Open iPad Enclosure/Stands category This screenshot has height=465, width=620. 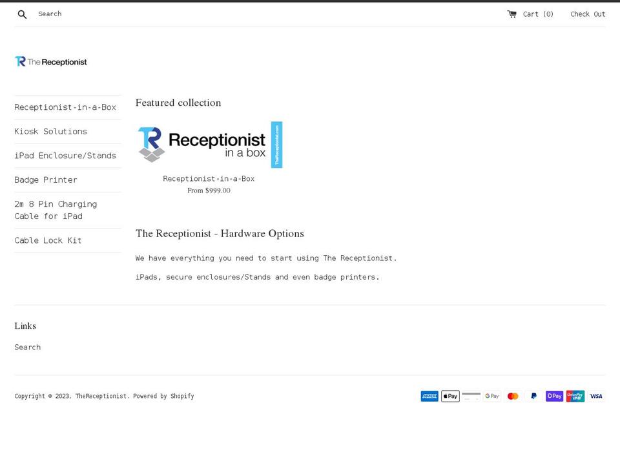[x=65, y=156]
